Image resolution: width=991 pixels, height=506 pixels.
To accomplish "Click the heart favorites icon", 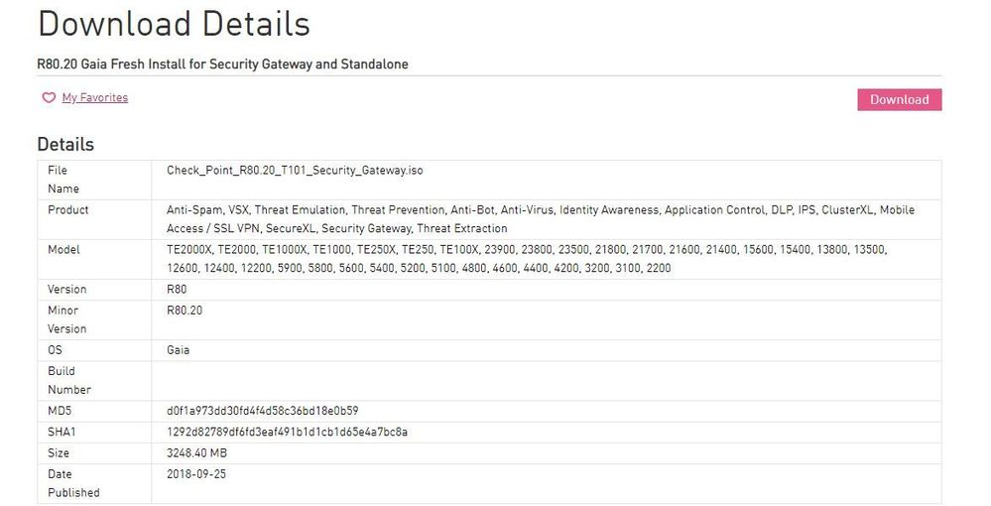I will [48, 98].
